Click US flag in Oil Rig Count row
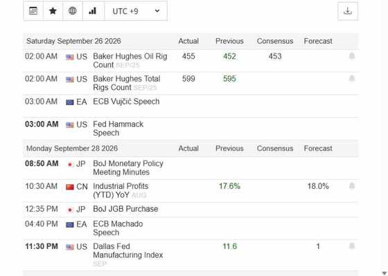Screen dimensions: 388x276 (x=70, y=57)
